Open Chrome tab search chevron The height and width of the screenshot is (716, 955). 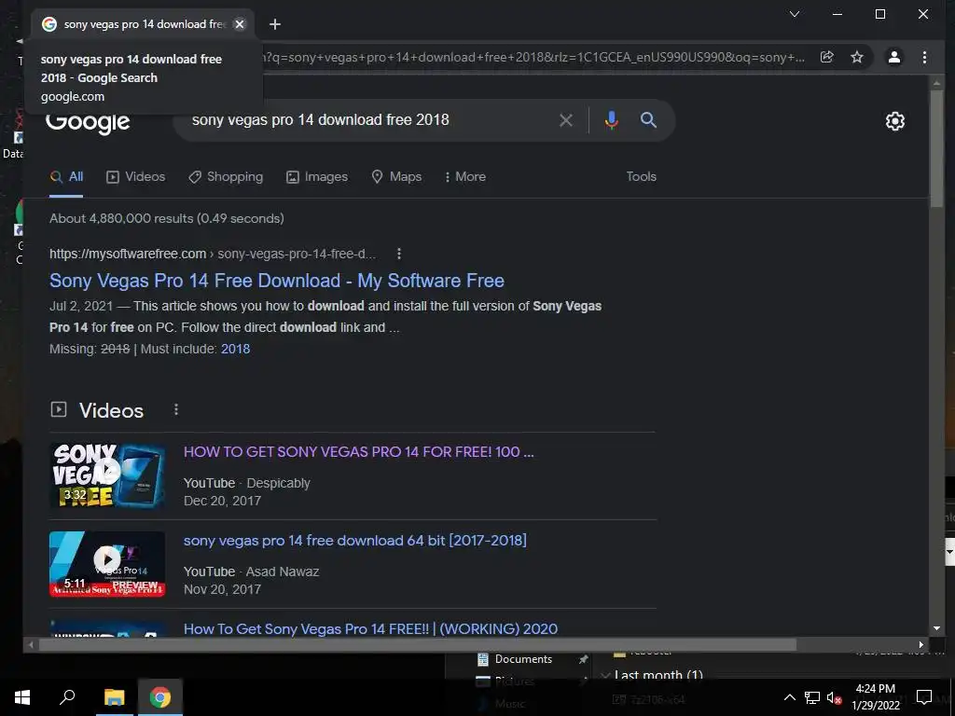[x=795, y=14]
